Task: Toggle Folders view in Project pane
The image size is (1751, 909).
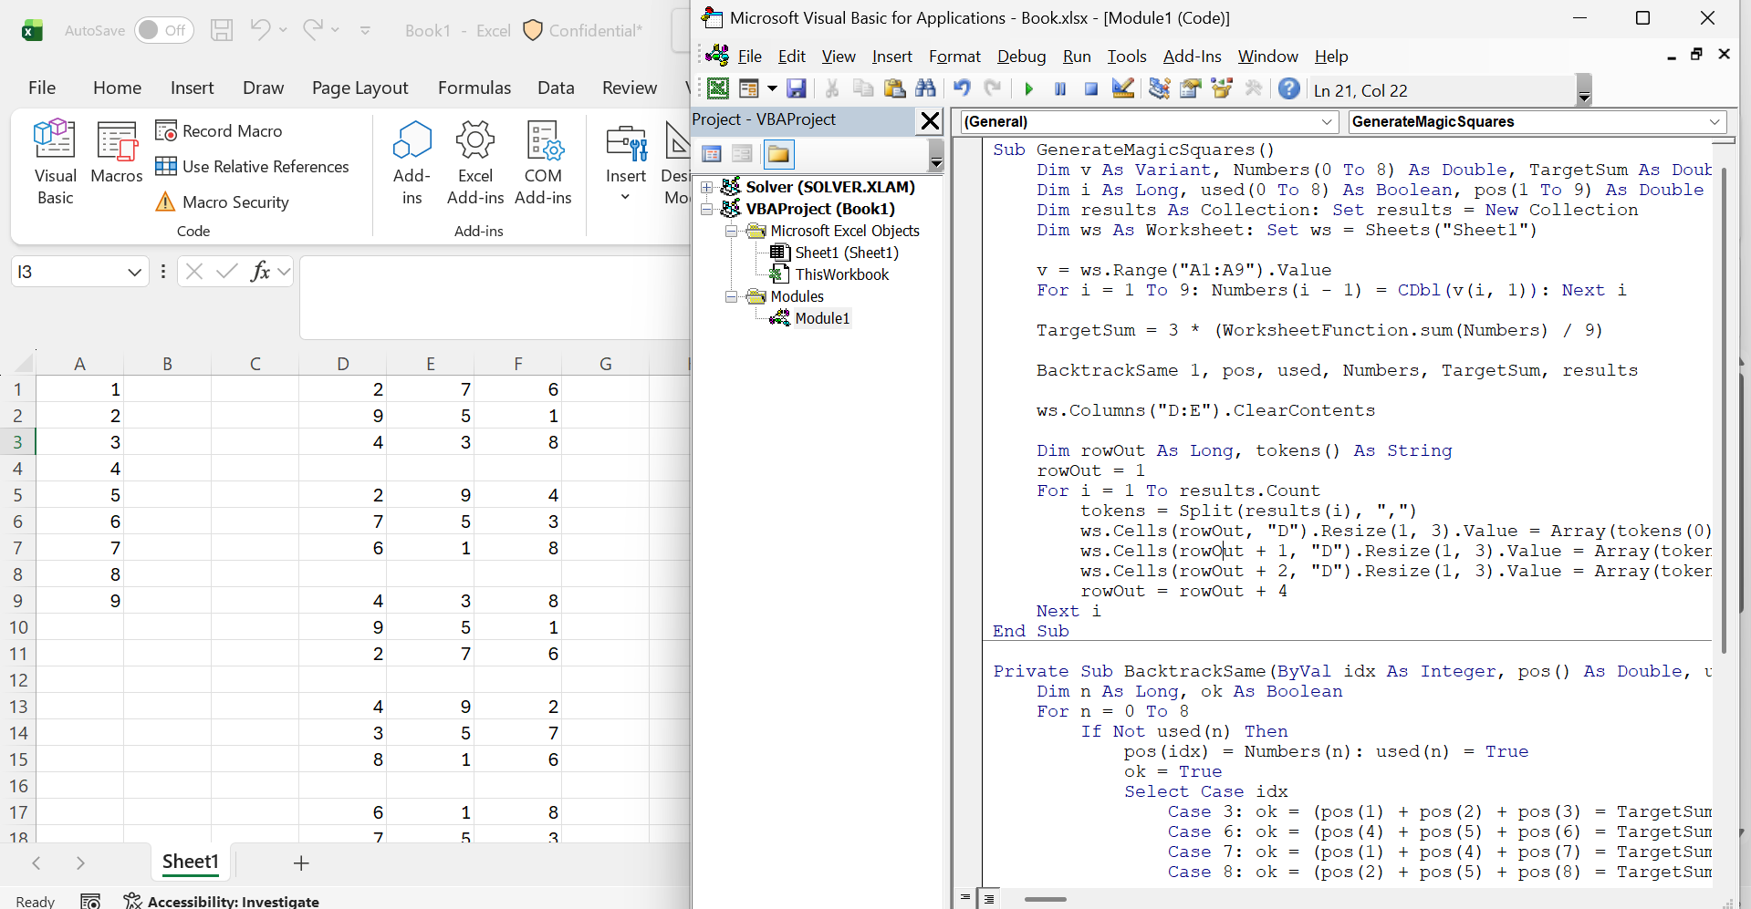Action: click(x=778, y=154)
